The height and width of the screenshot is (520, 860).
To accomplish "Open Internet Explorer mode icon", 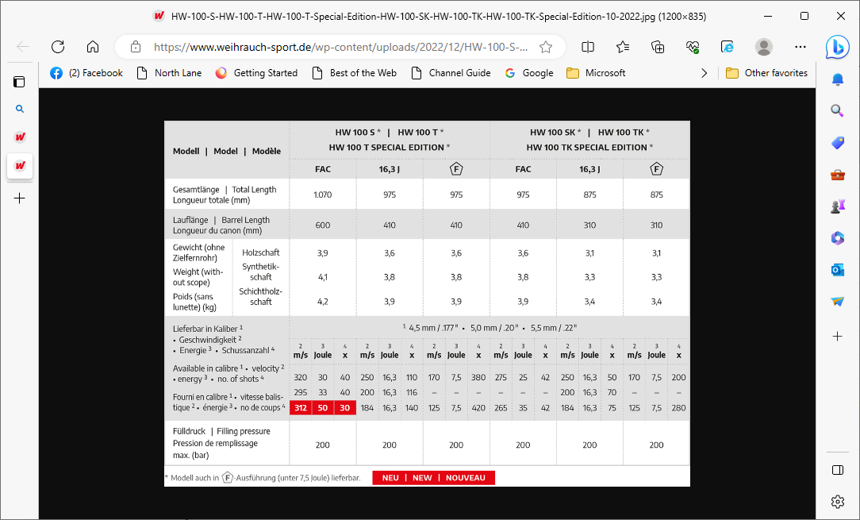I will [x=728, y=47].
